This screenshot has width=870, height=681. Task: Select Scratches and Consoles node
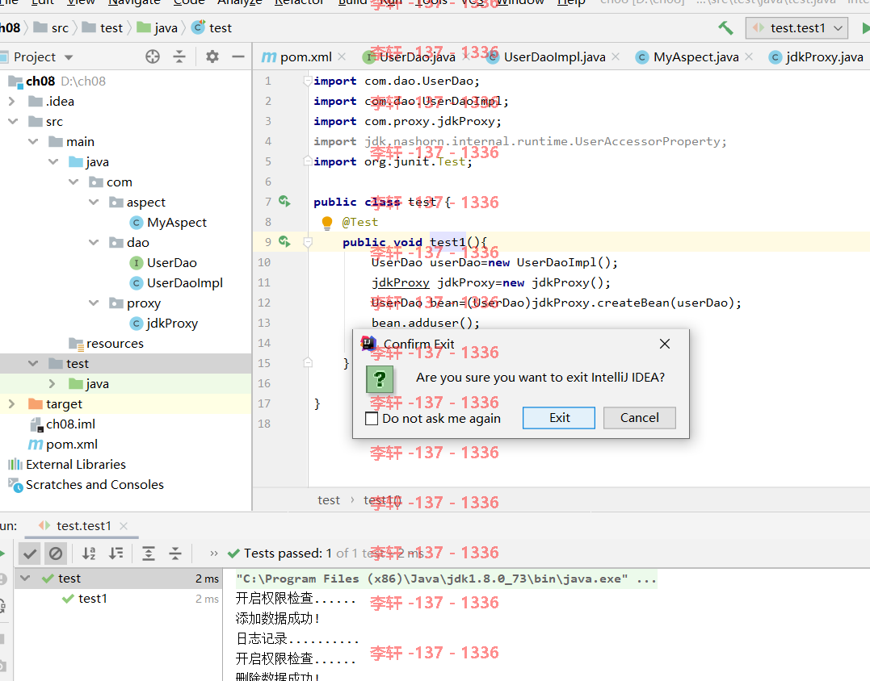tap(86, 485)
